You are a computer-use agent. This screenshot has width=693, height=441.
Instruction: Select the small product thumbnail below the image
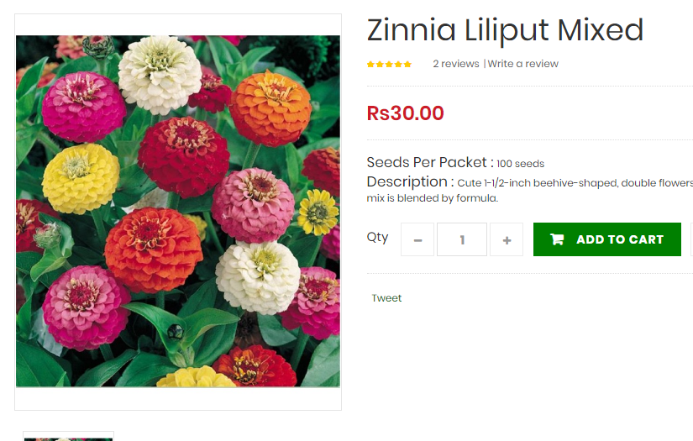tap(69, 437)
